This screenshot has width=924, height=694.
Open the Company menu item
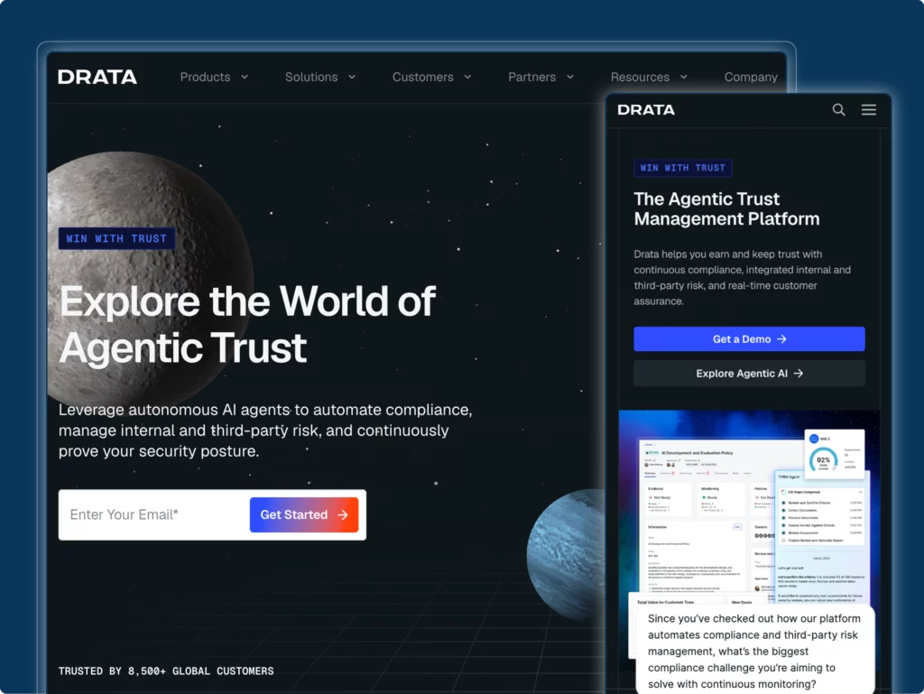[x=751, y=78]
